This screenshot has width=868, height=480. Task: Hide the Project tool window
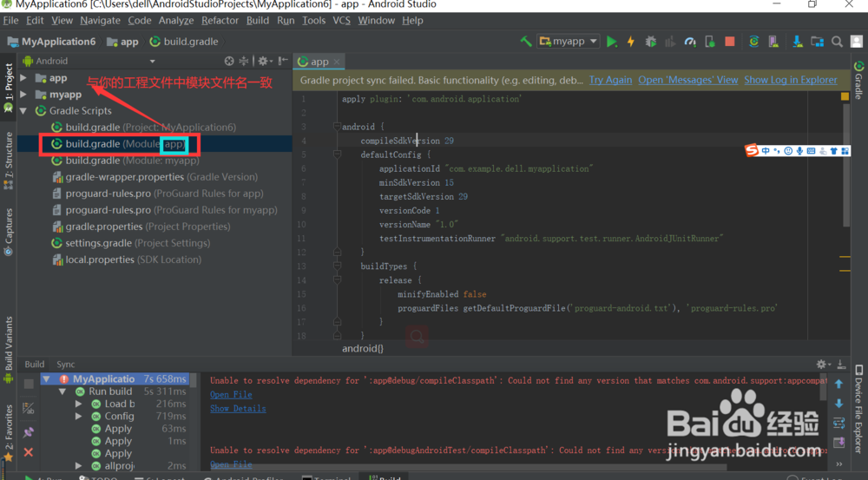tap(283, 61)
